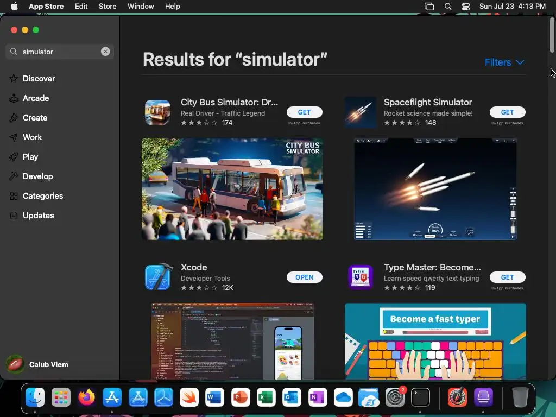The width and height of the screenshot is (556, 417).
Task: Click the App Store window scrollbar
Action: coord(552,35)
